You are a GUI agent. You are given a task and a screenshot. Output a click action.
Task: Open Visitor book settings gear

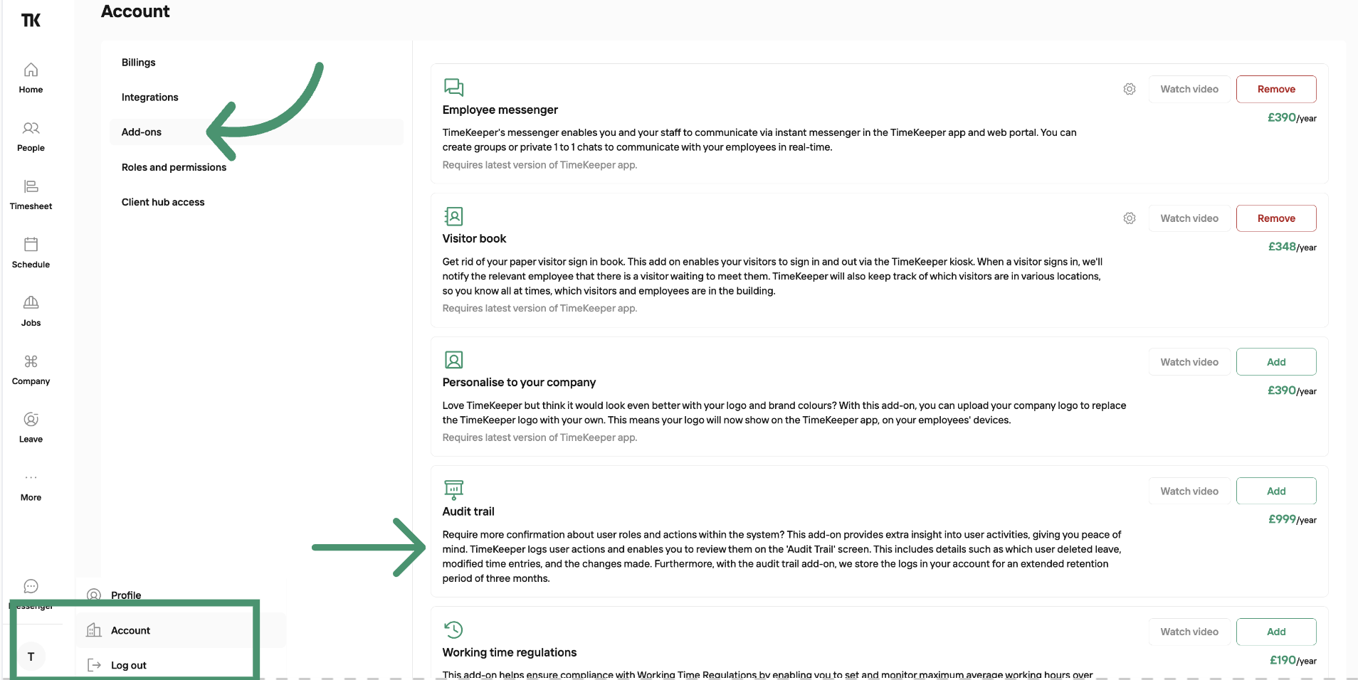point(1130,218)
